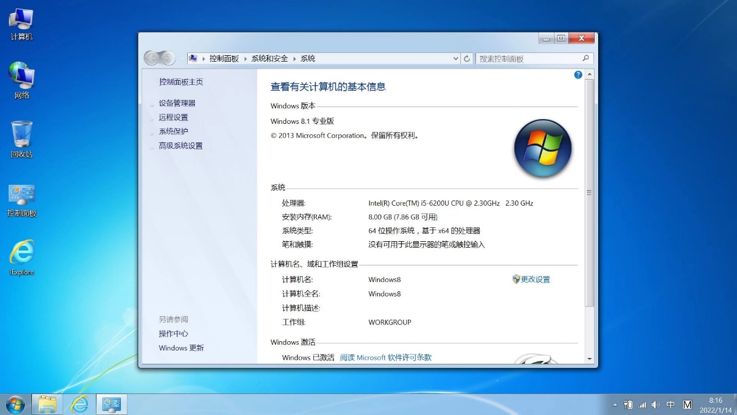Click the WORKGROUP value
Screen dimensions: 737x415
tap(389, 322)
